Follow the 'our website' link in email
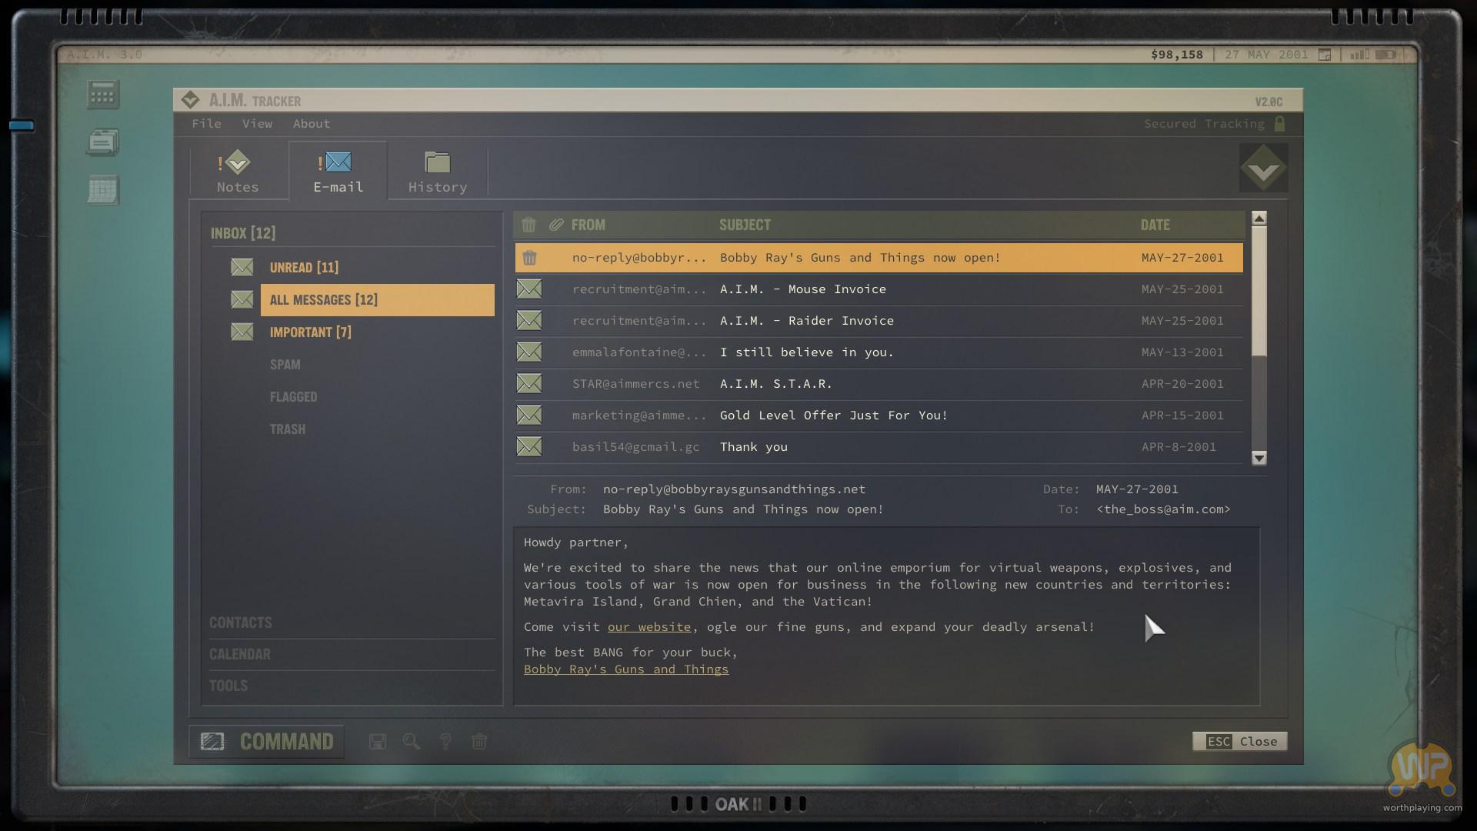1477x831 pixels. click(649, 627)
